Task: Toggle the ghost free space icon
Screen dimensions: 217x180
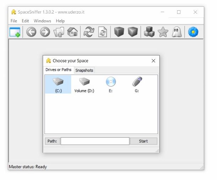Action: click(177, 32)
